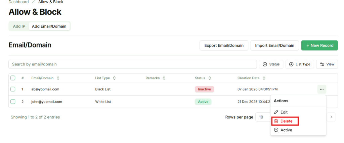Viewport: 344px width, 143px height.
Task: Check the box for ab@yopmail.com row
Action: (13, 89)
